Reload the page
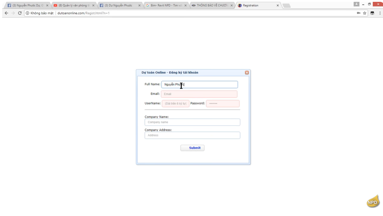The height and width of the screenshot is (216, 383). pos(20,13)
